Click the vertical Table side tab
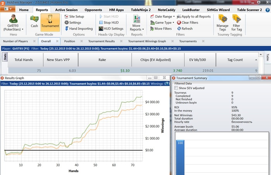This screenshot has width=271, height=175. click(268, 57)
